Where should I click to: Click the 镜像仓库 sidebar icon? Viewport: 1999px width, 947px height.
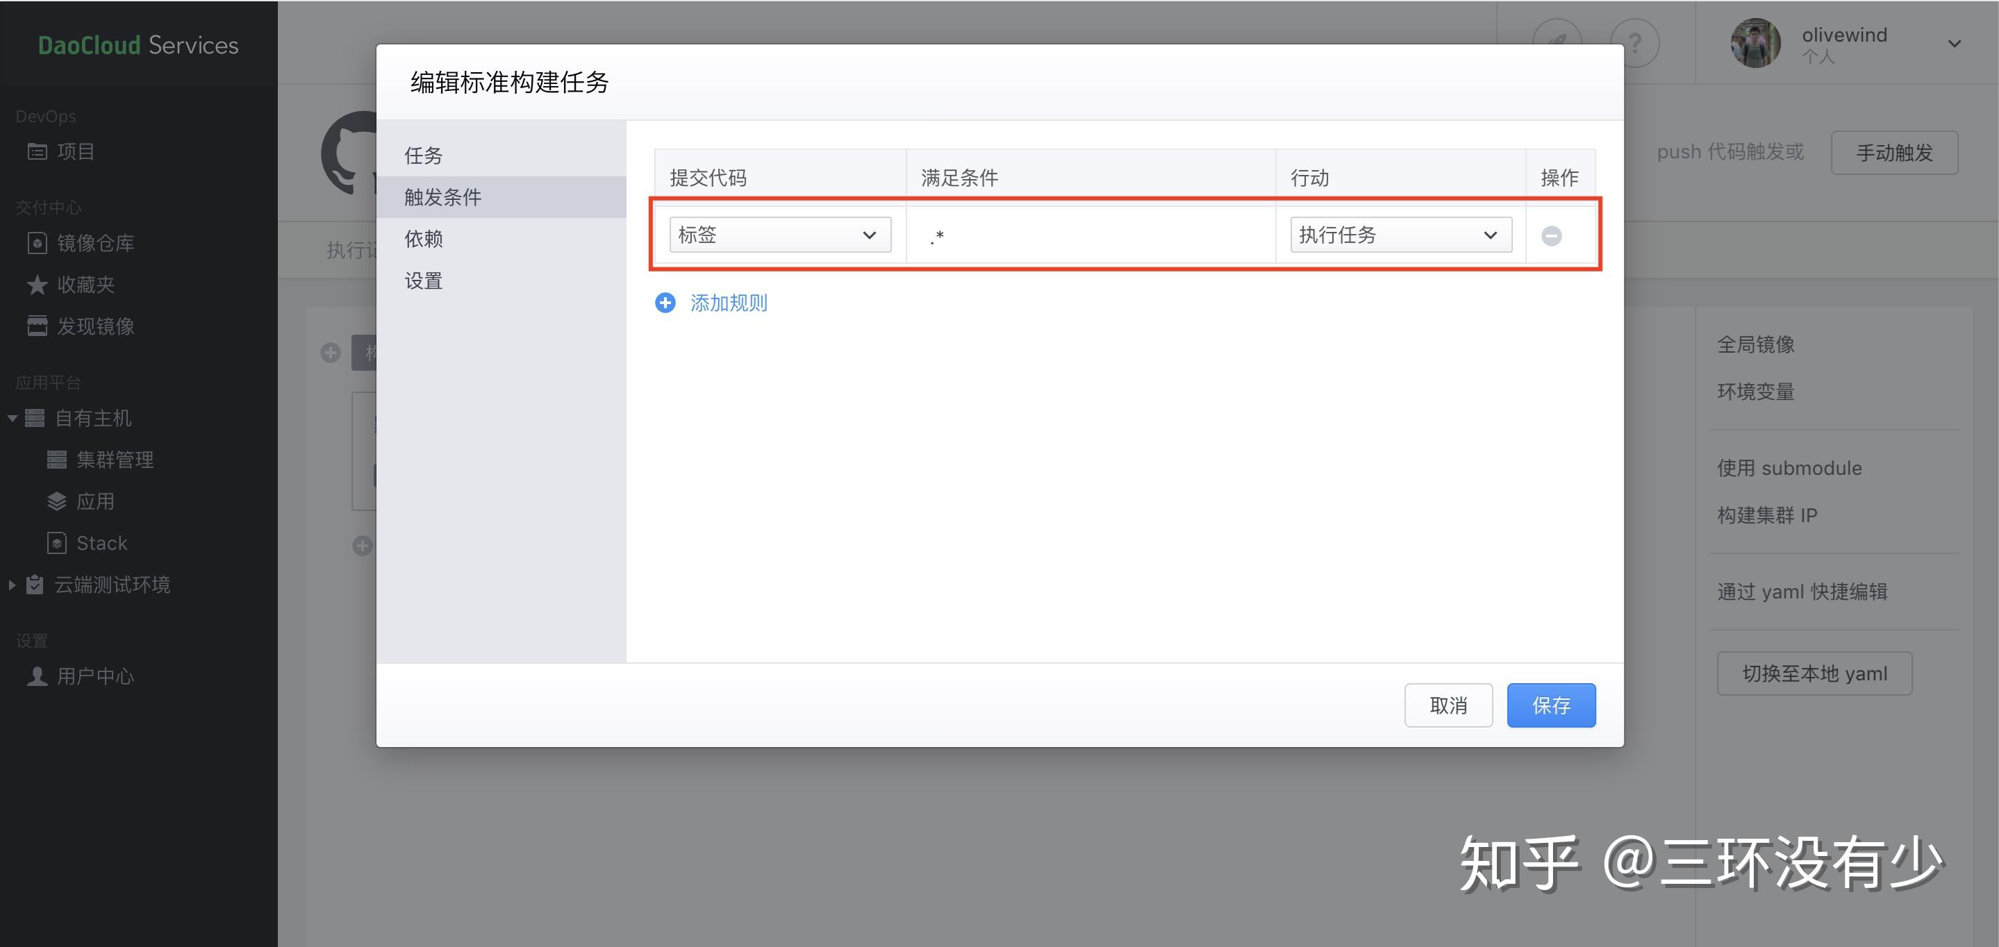coord(38,243)
